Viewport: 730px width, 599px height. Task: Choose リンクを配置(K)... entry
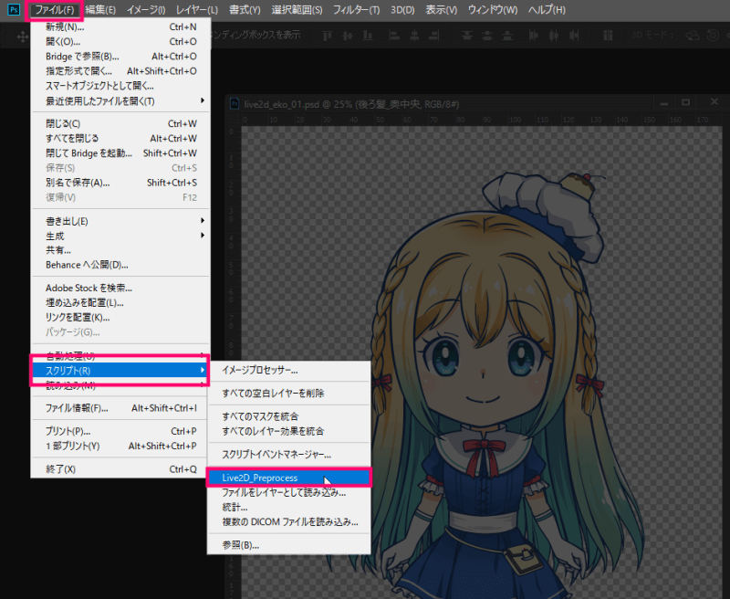point(120,318)
